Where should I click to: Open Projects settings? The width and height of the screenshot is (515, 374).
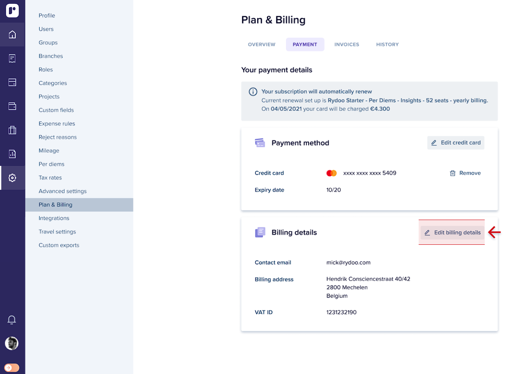point(49,96)
